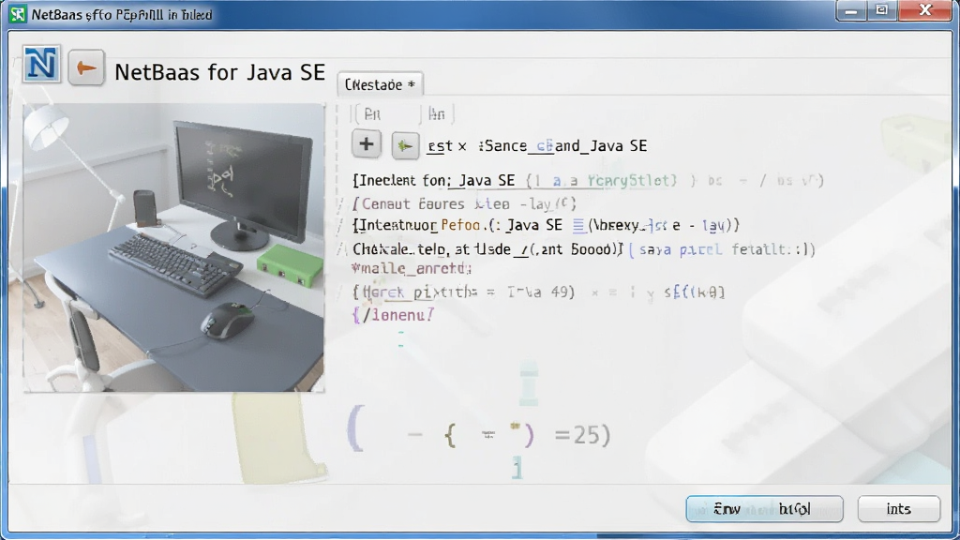Click the Env button at bottom
Viewport: 960px width, 540px height.
tap(764, 509)
